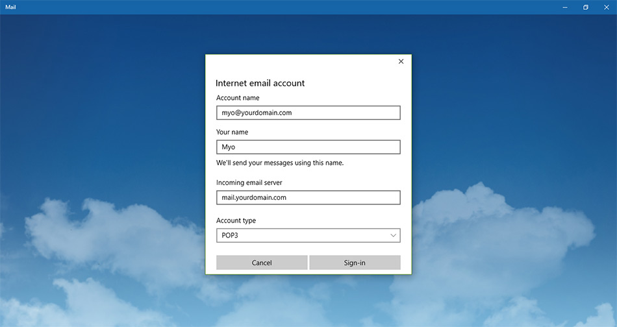The width and height of the screenshot is (617, 327).
Task: Click the 'Account name' label
Action: [238, 98]
